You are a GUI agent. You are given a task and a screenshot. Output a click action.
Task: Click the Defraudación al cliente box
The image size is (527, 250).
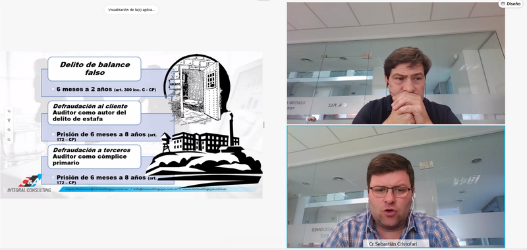tap(94, 113)
